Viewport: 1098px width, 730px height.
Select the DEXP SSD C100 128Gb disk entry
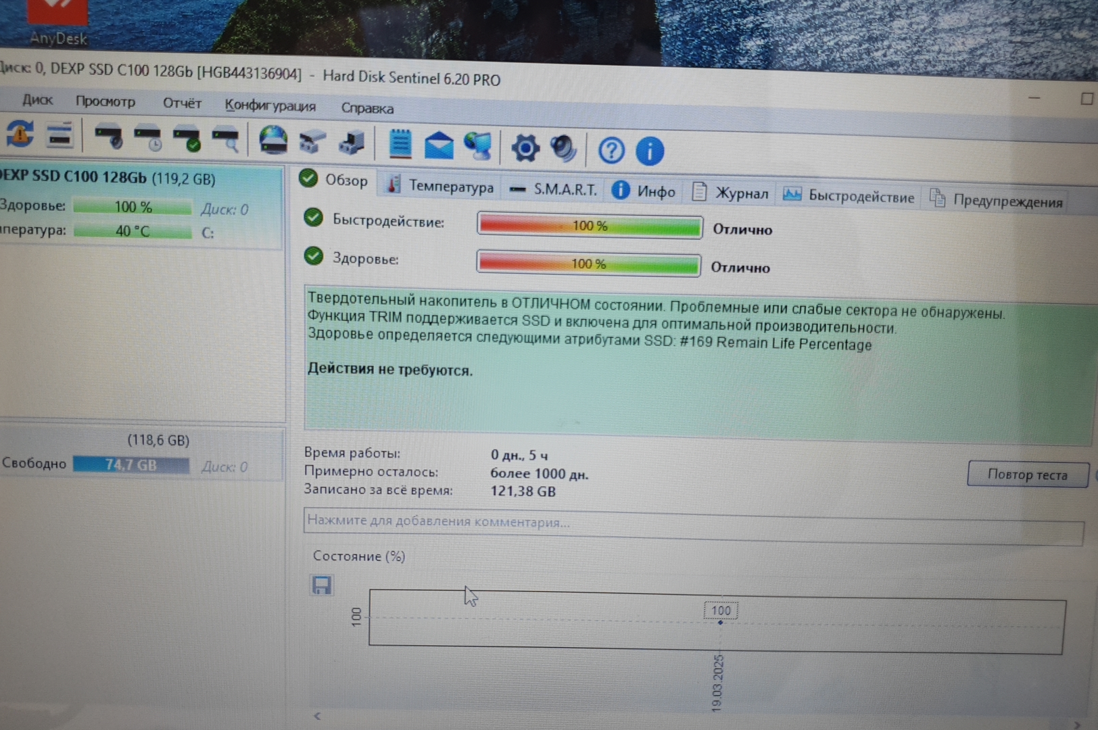click(140, 207)
